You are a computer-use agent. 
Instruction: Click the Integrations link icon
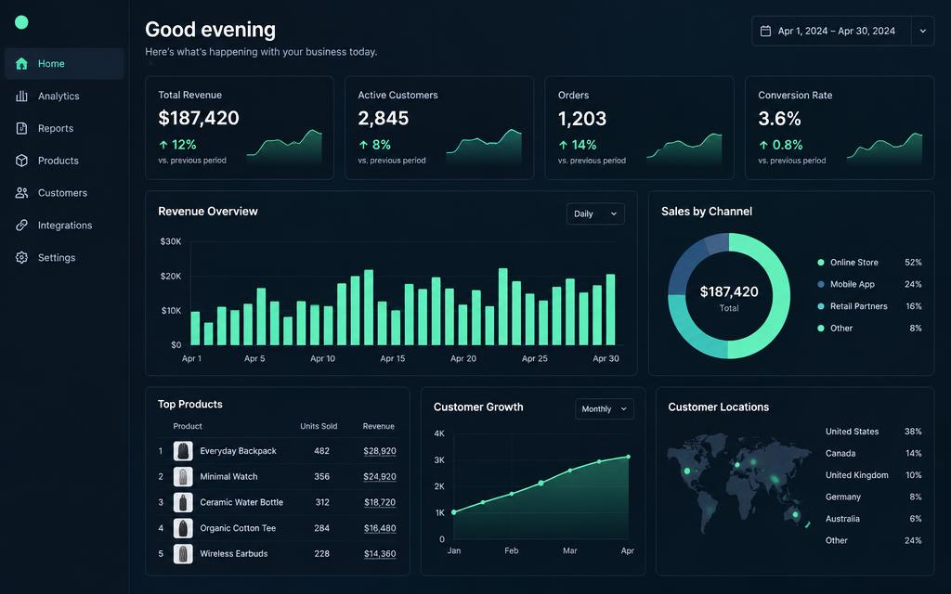(x=21, y=225)
